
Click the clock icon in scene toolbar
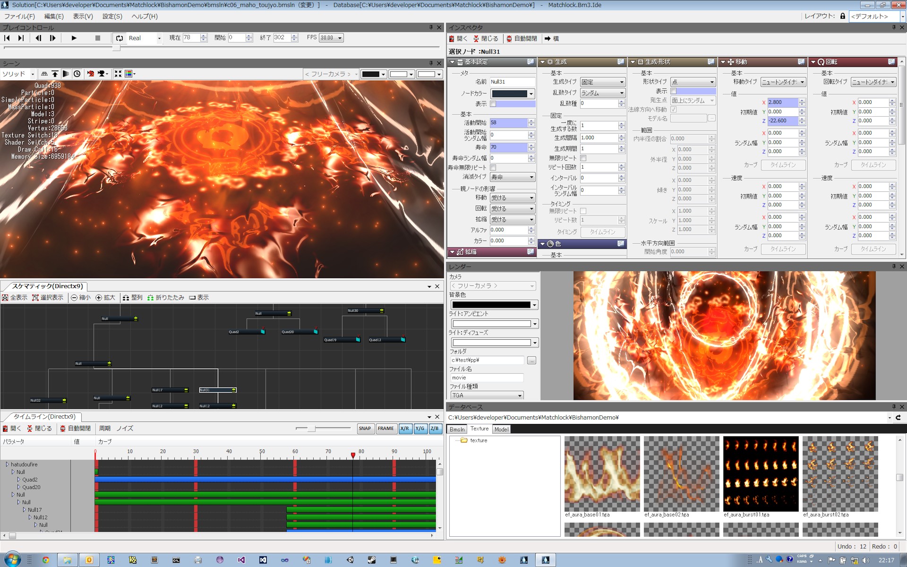(x=77, y=74)
